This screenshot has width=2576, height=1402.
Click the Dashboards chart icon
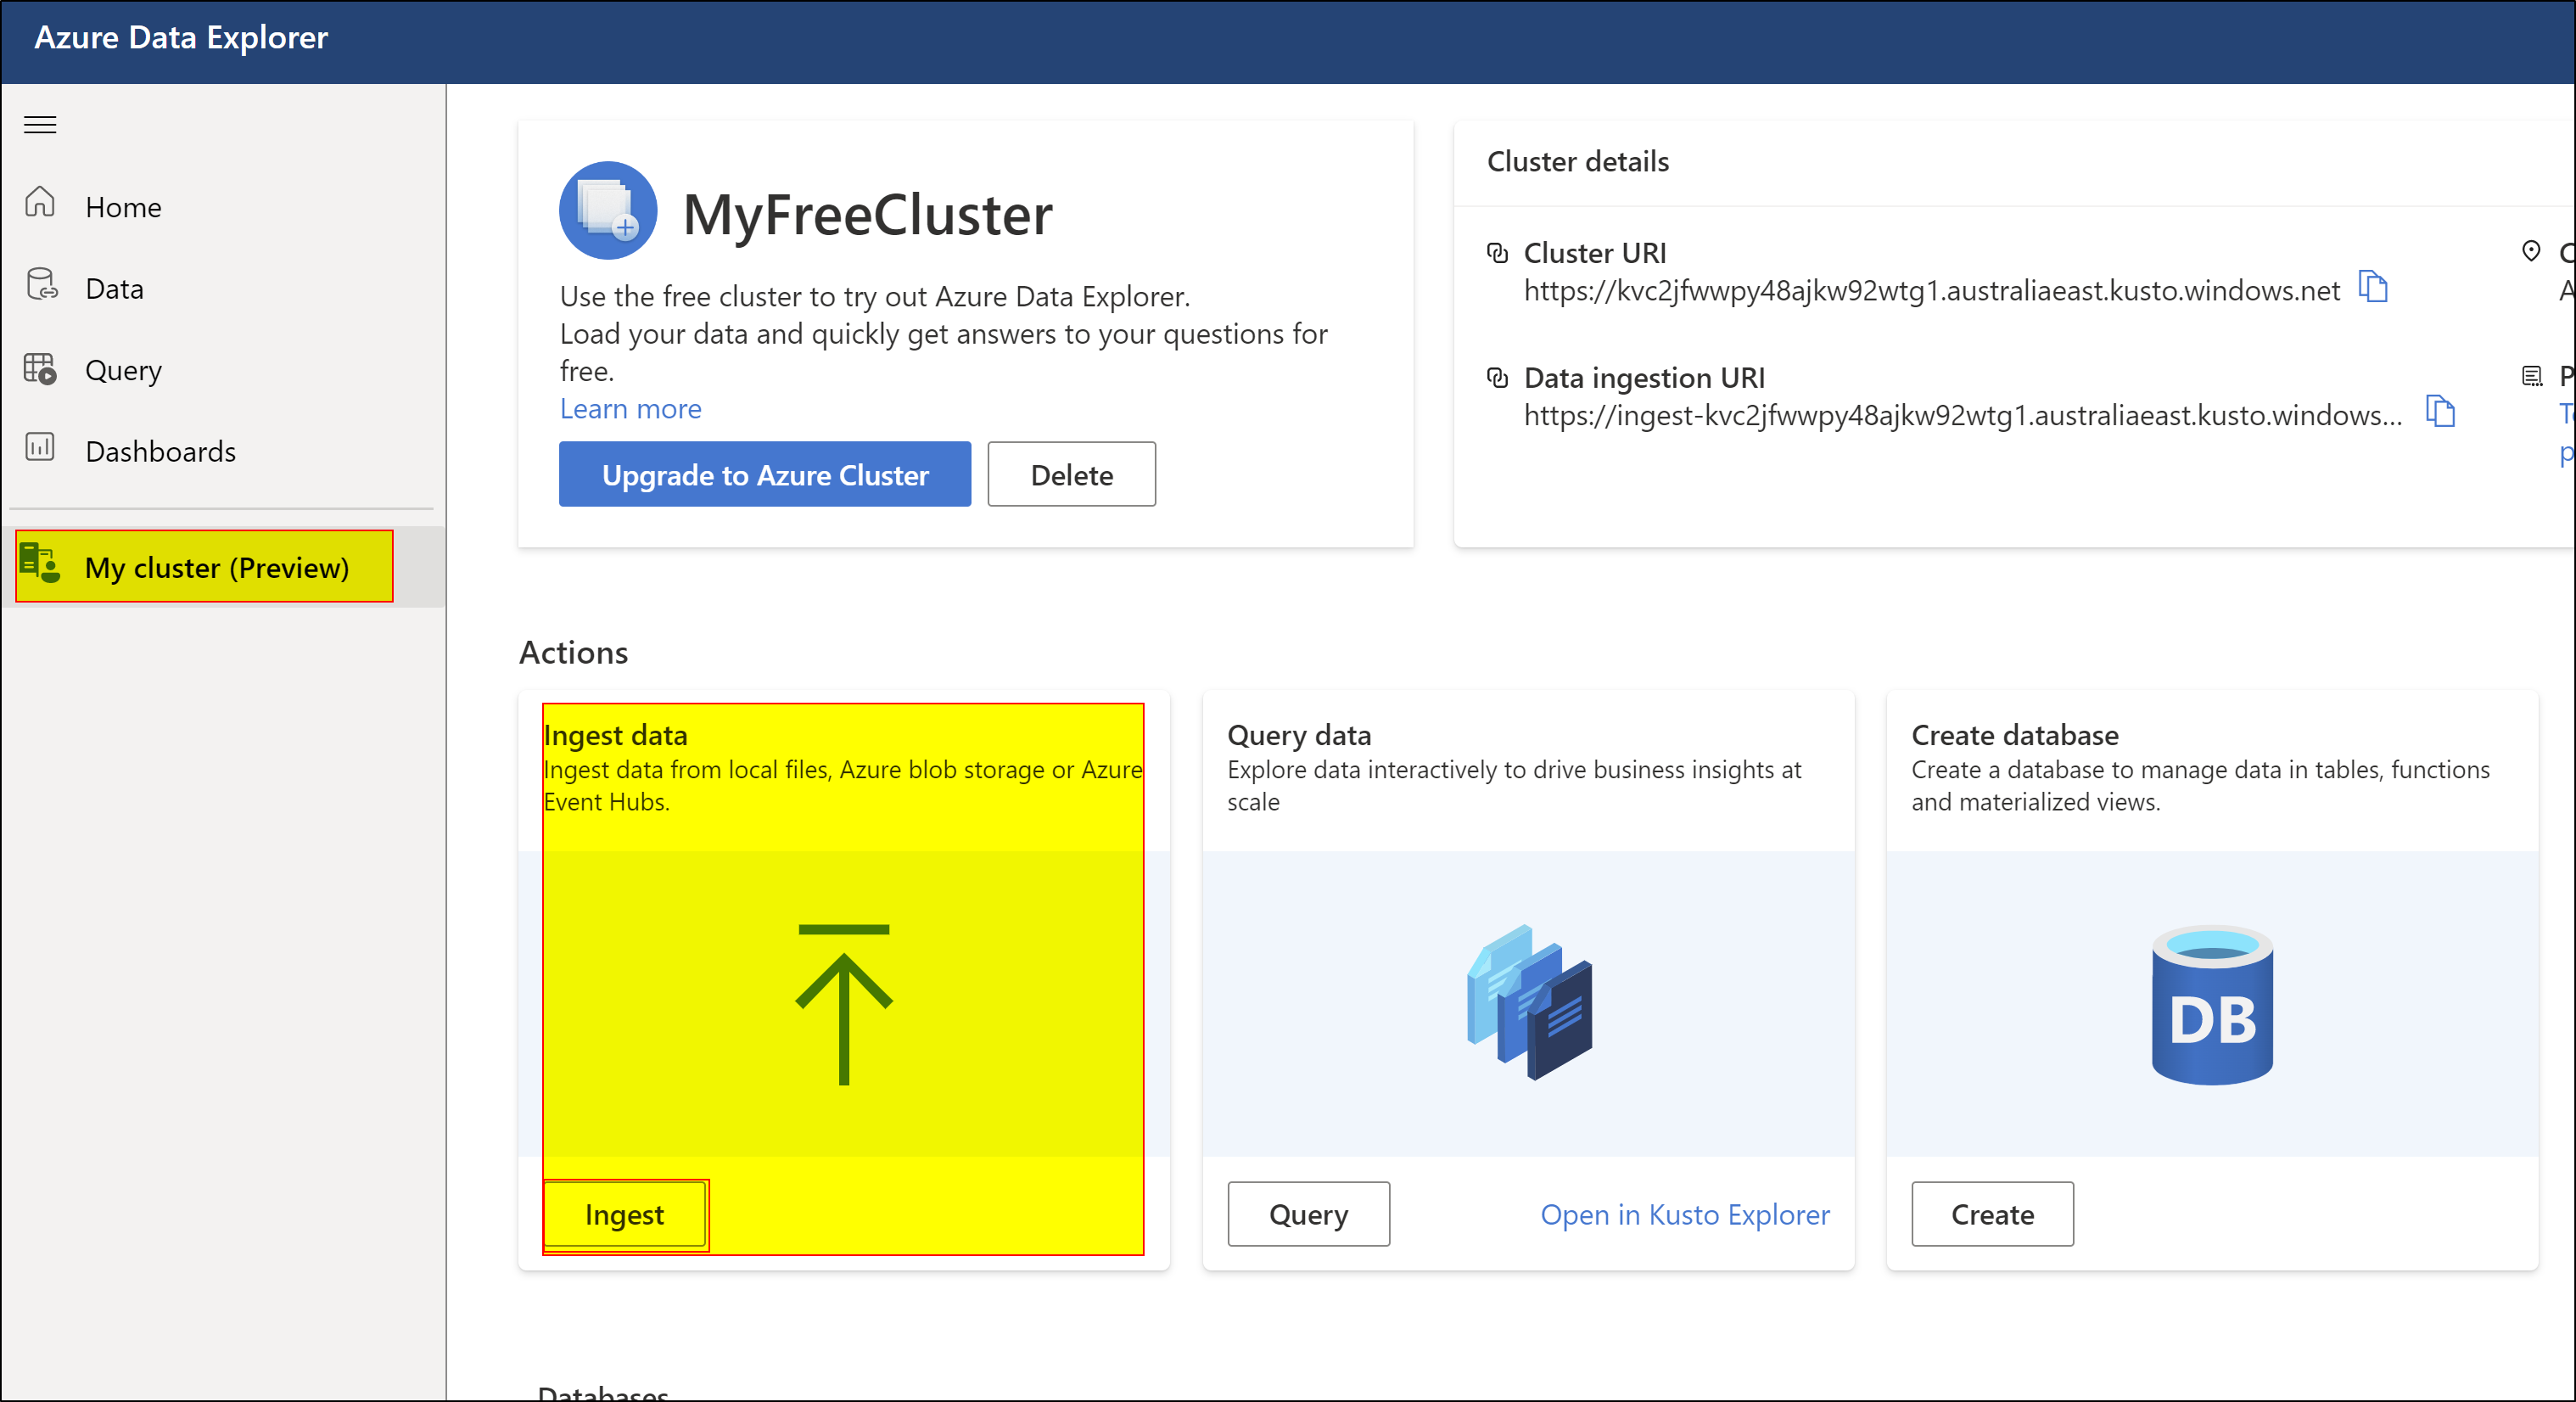[40, 448]
